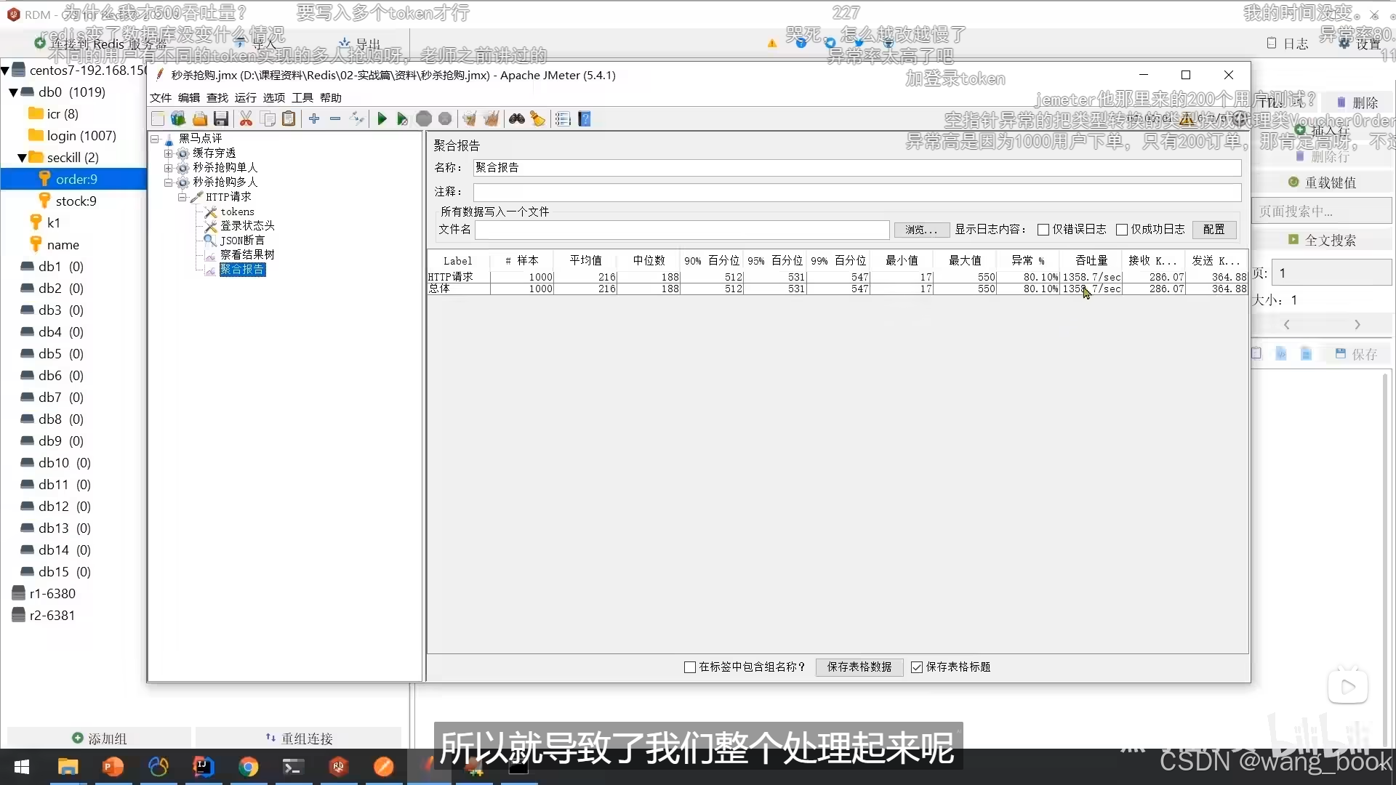Click the Copy icon in JMeter toolbar
Screen dimensions: 1396x785
pyautogui.click(x=268, y=119)
